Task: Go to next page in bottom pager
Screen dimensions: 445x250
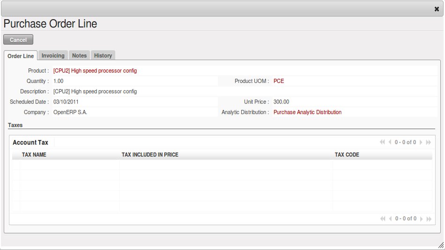Action: (421, 219)
